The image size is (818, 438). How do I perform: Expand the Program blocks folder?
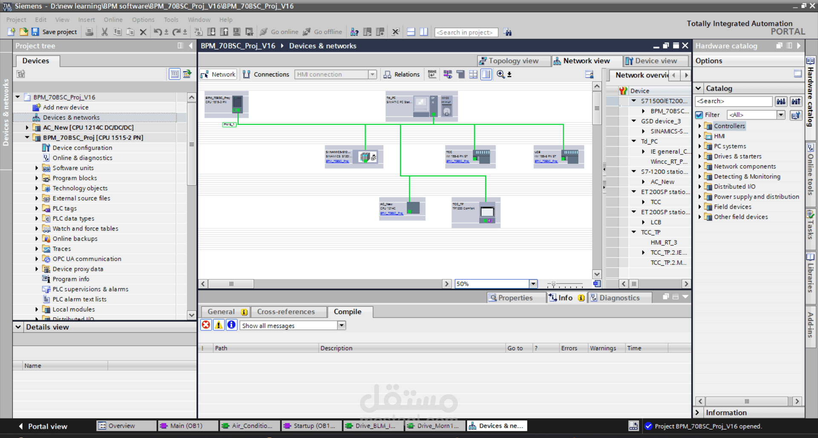(x=37, y=178)
